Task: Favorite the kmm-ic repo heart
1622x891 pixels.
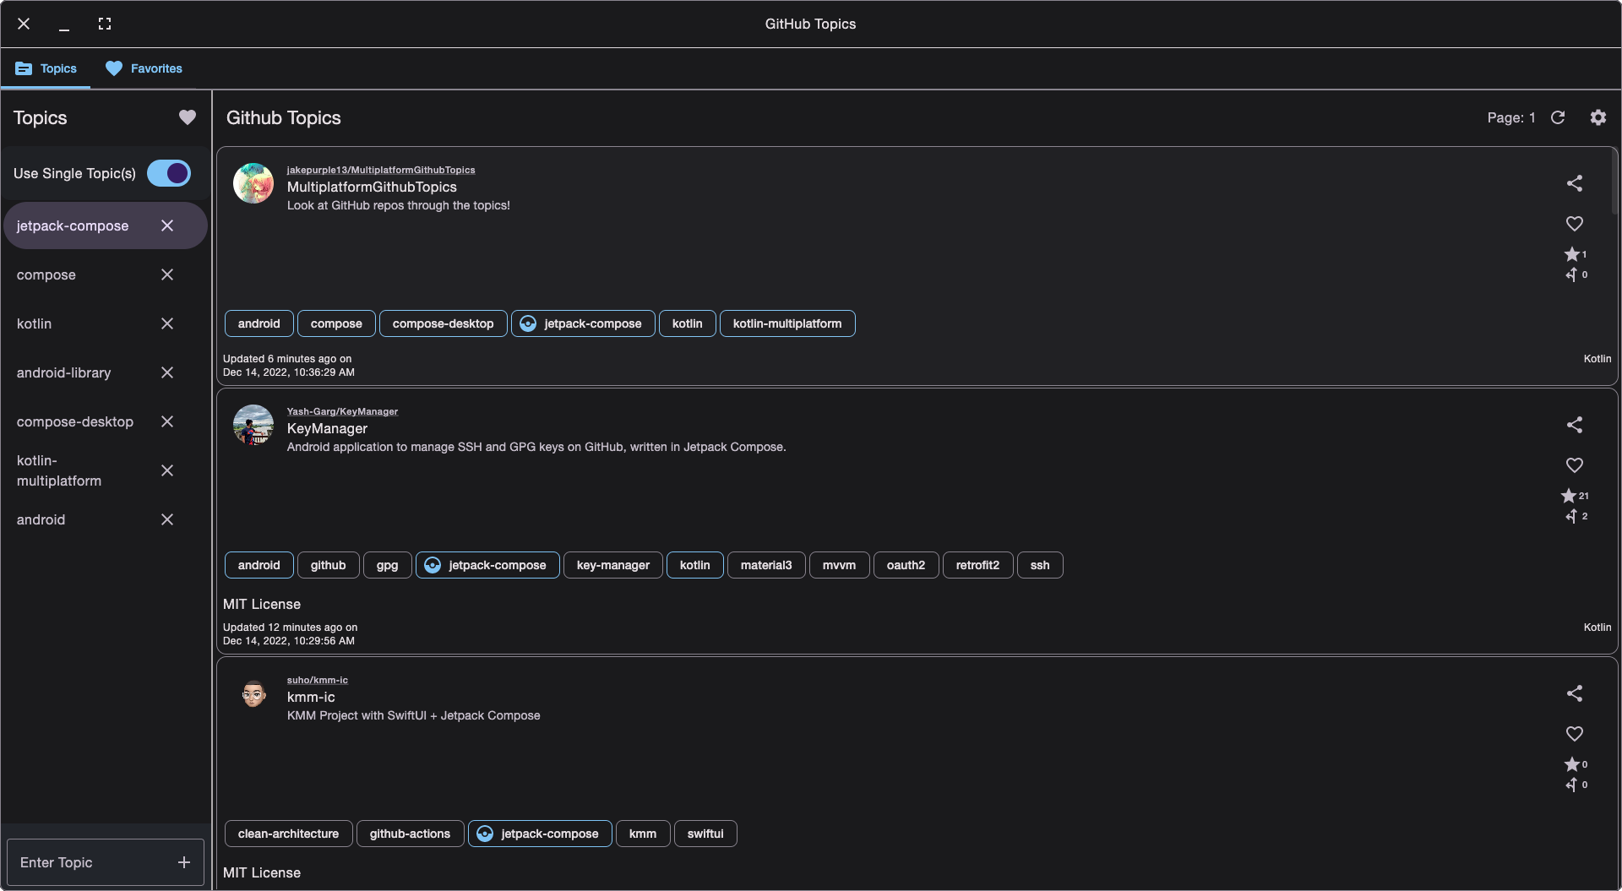Action: [x=1575, y=734]
